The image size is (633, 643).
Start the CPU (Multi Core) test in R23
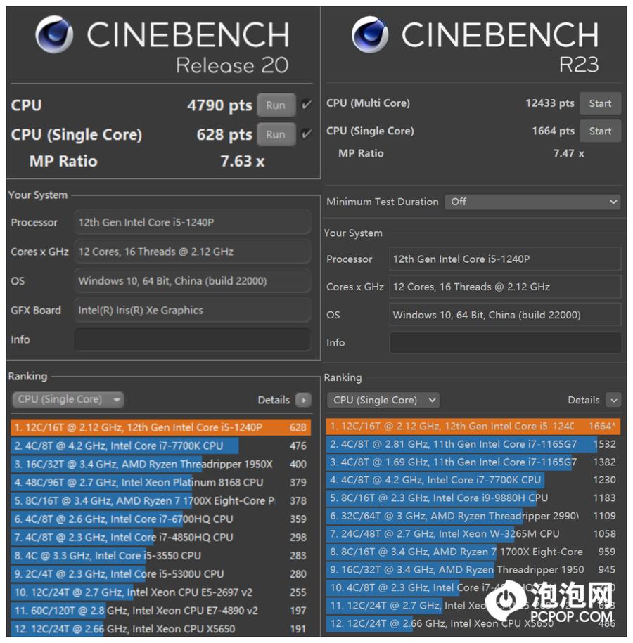pyautogui.click(x=600, y=103)
